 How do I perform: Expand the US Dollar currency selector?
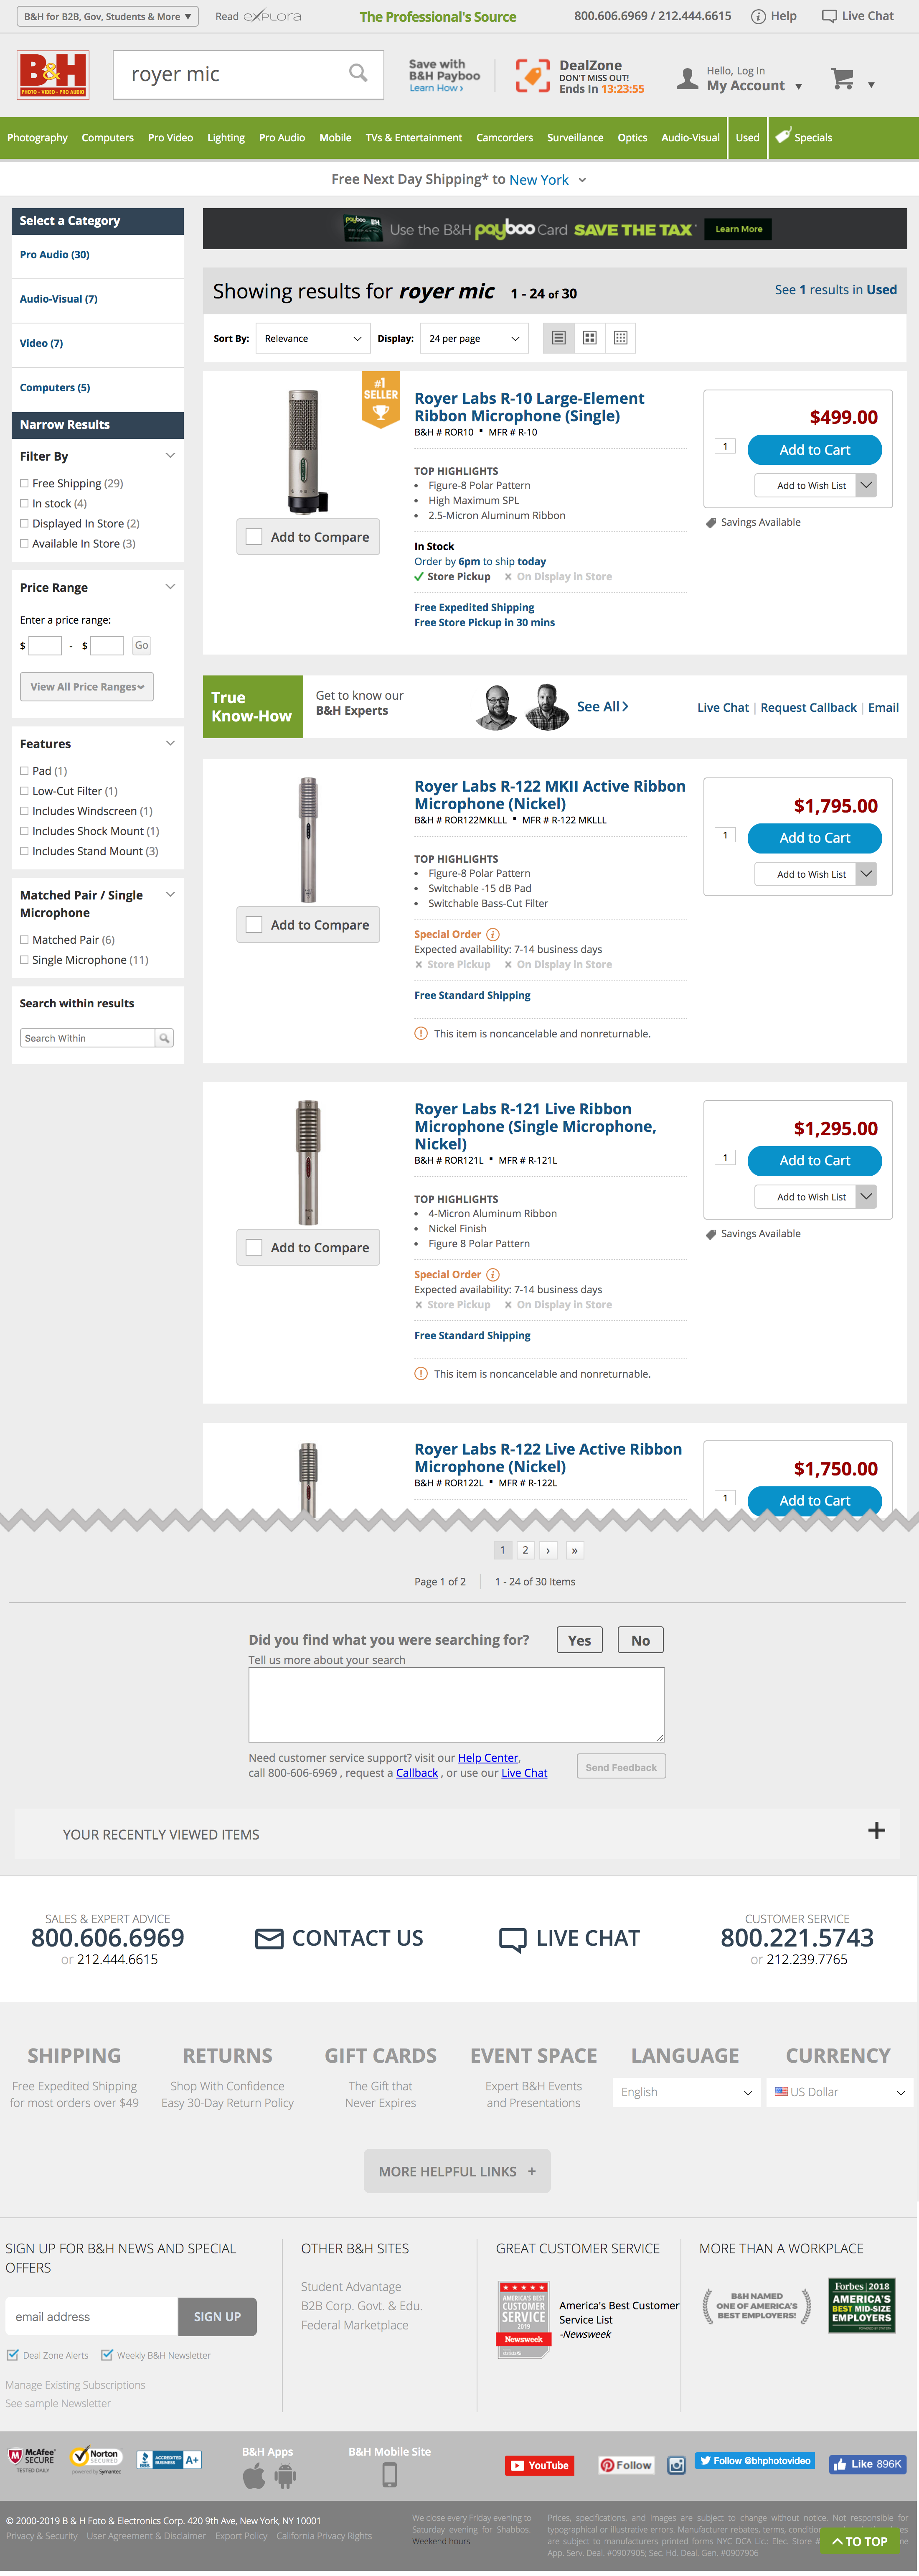pos(840,2092)
